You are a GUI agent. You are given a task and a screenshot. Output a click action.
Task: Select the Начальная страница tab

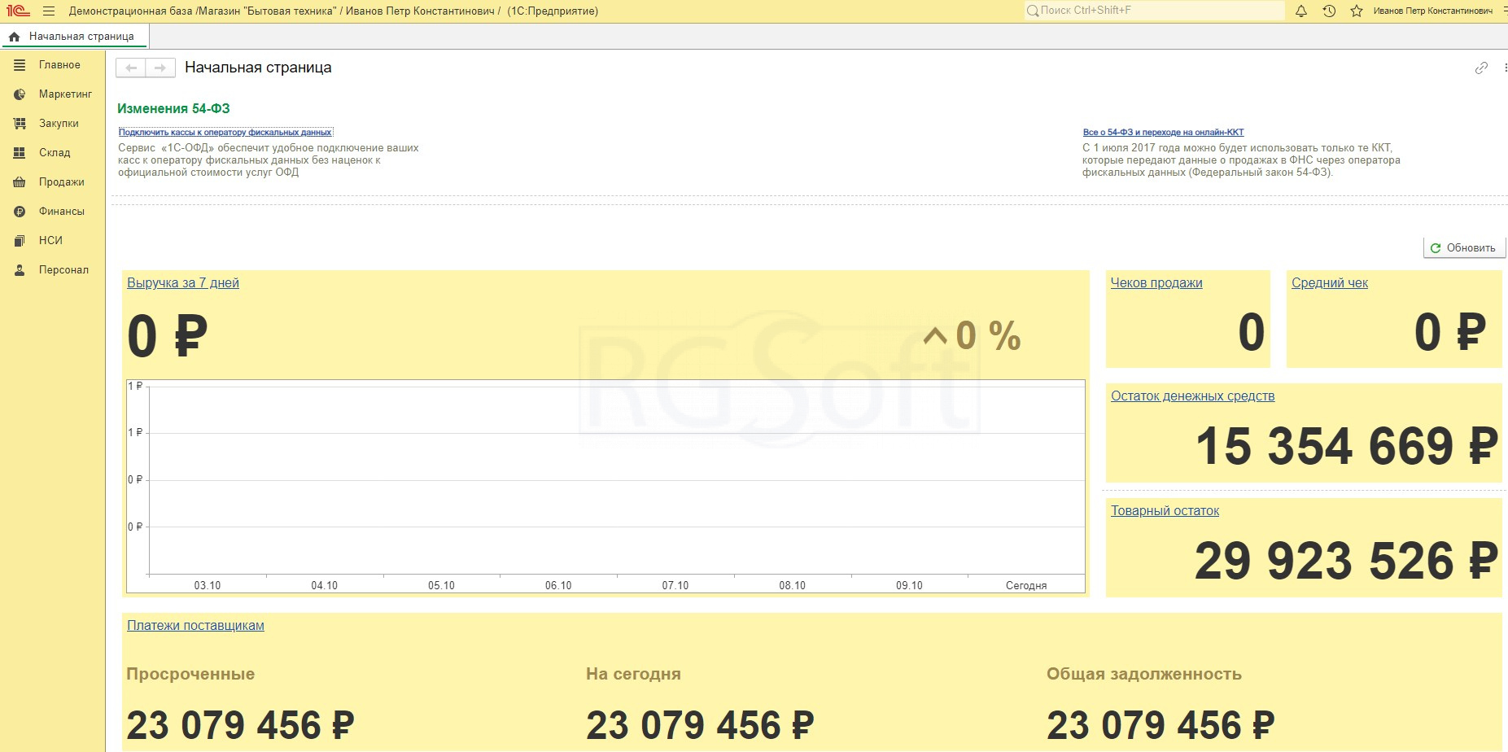tap(75, 37)
